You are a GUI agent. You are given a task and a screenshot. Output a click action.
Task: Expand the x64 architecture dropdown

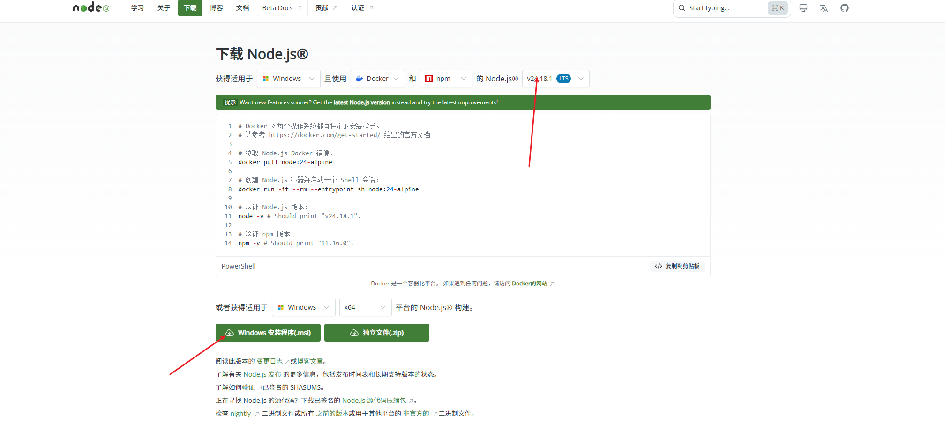[366, 307]
